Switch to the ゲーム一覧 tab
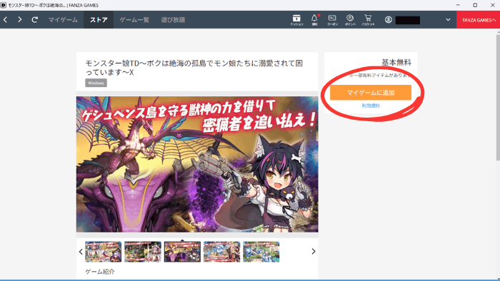The width and height of the screenshot is (500, 281). (134, 20)
